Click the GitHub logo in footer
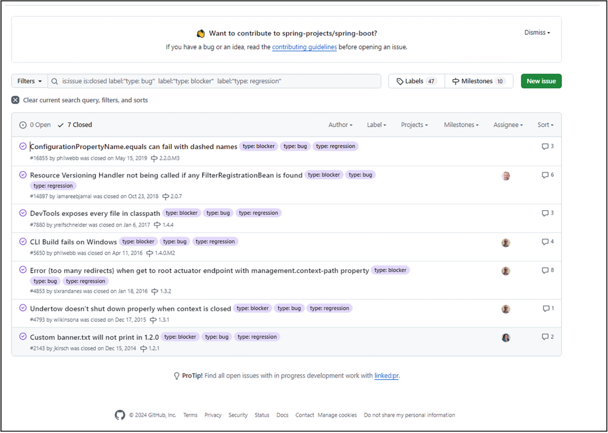608x433 pixels. pos(120,415)
